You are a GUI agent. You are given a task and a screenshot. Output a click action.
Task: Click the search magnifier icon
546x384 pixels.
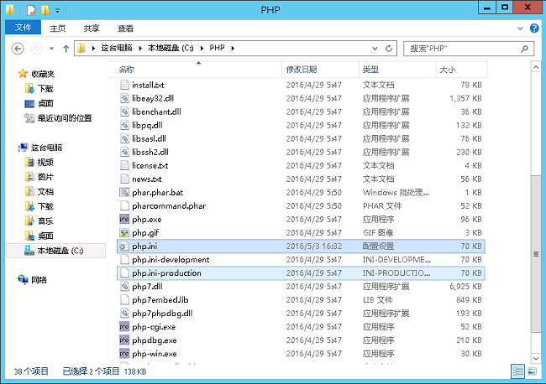coord(524,49)
